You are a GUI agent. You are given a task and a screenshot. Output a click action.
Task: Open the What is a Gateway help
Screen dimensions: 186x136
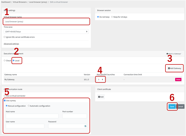click(174, 54)
